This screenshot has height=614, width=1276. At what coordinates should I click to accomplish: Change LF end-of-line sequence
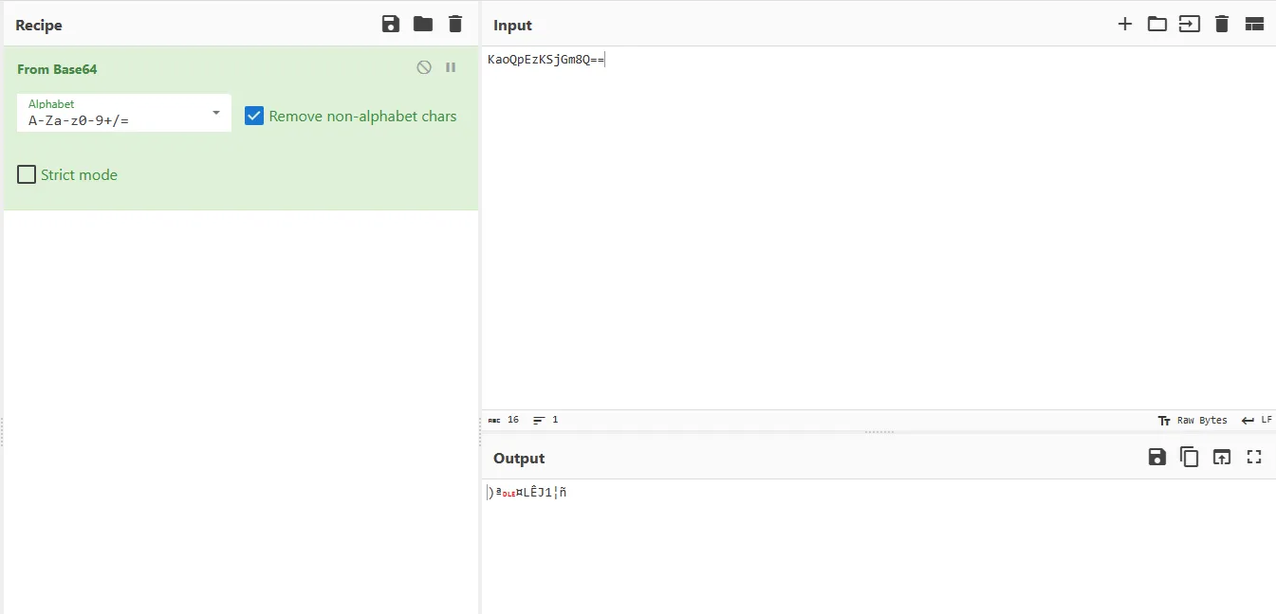pyautogui.click(x=1257, y=420)
